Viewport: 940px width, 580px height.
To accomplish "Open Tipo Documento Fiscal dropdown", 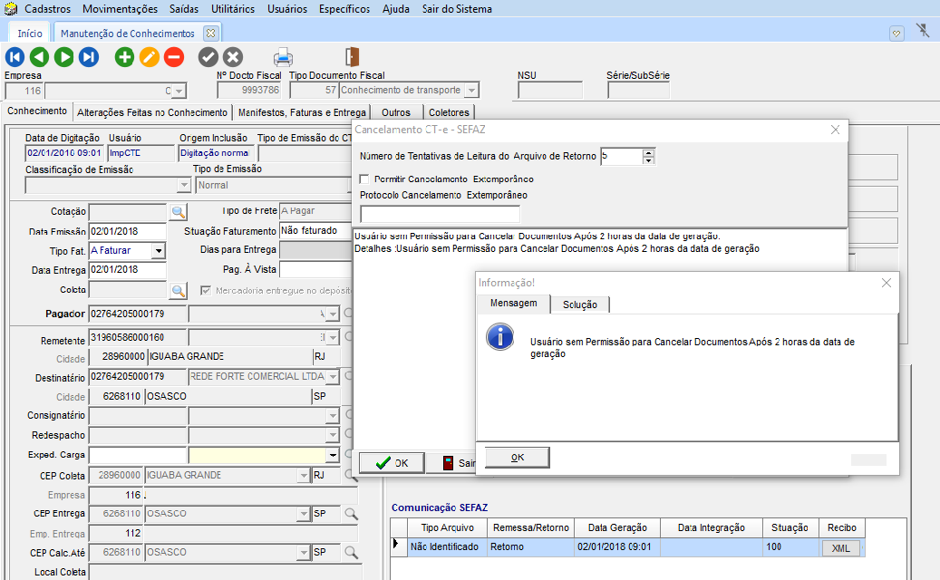I will point(471,91).
